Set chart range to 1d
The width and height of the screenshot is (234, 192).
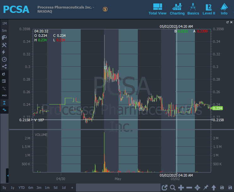tap(64, 188)
